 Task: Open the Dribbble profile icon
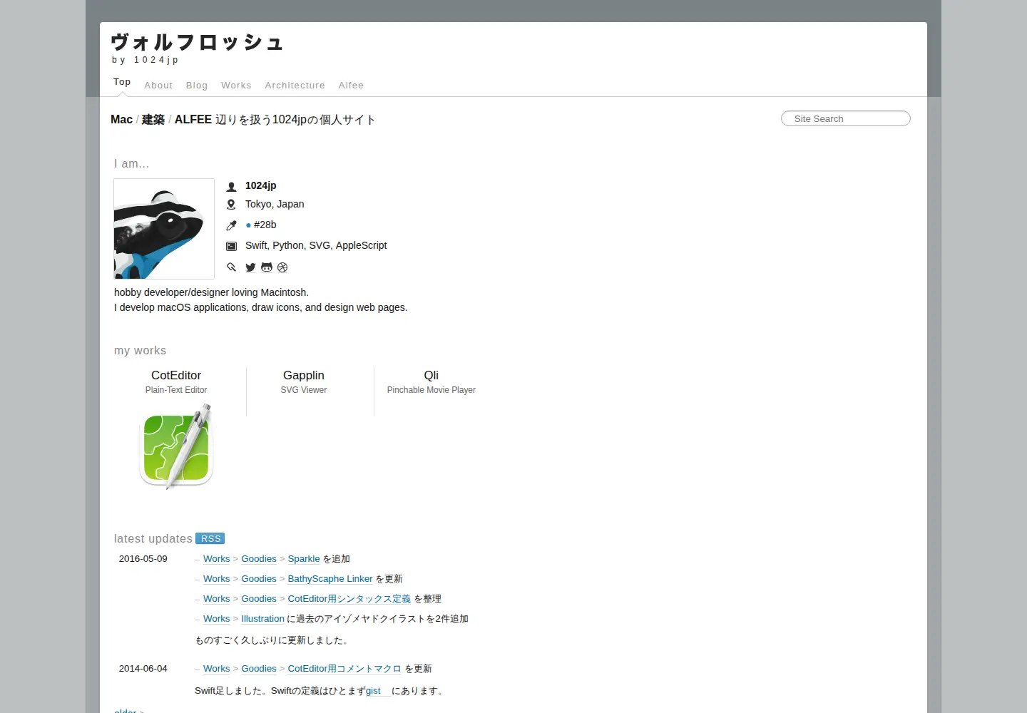point(282,267)
